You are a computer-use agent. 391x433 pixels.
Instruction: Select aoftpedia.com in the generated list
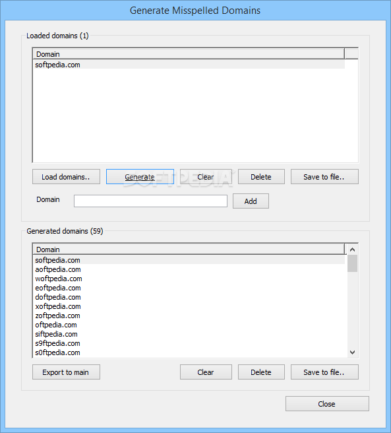click(189, 269)
